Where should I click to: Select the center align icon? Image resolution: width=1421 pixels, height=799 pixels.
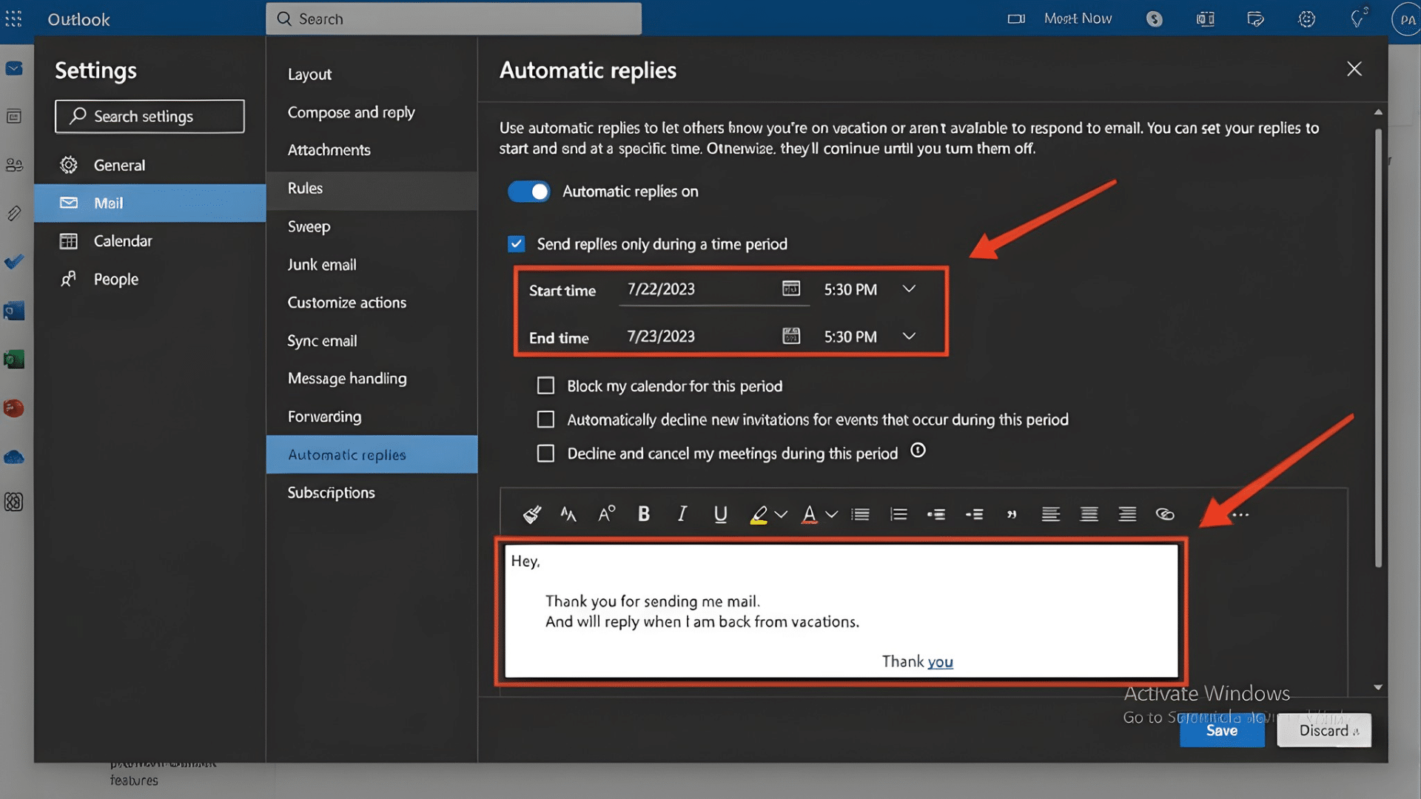[1088, 513]
